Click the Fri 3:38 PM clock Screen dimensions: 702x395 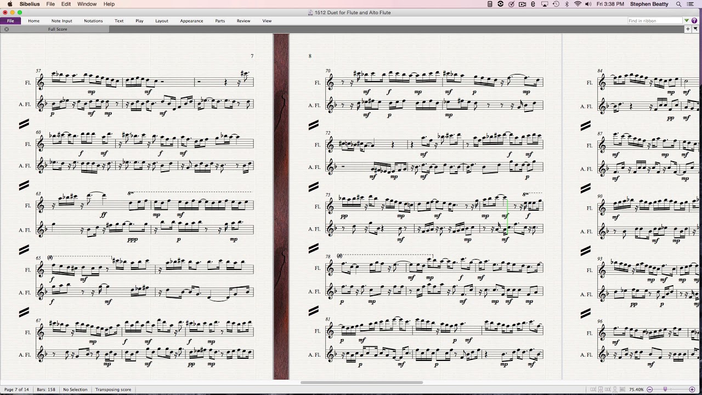pyautogui.click(x=610, y=4)
